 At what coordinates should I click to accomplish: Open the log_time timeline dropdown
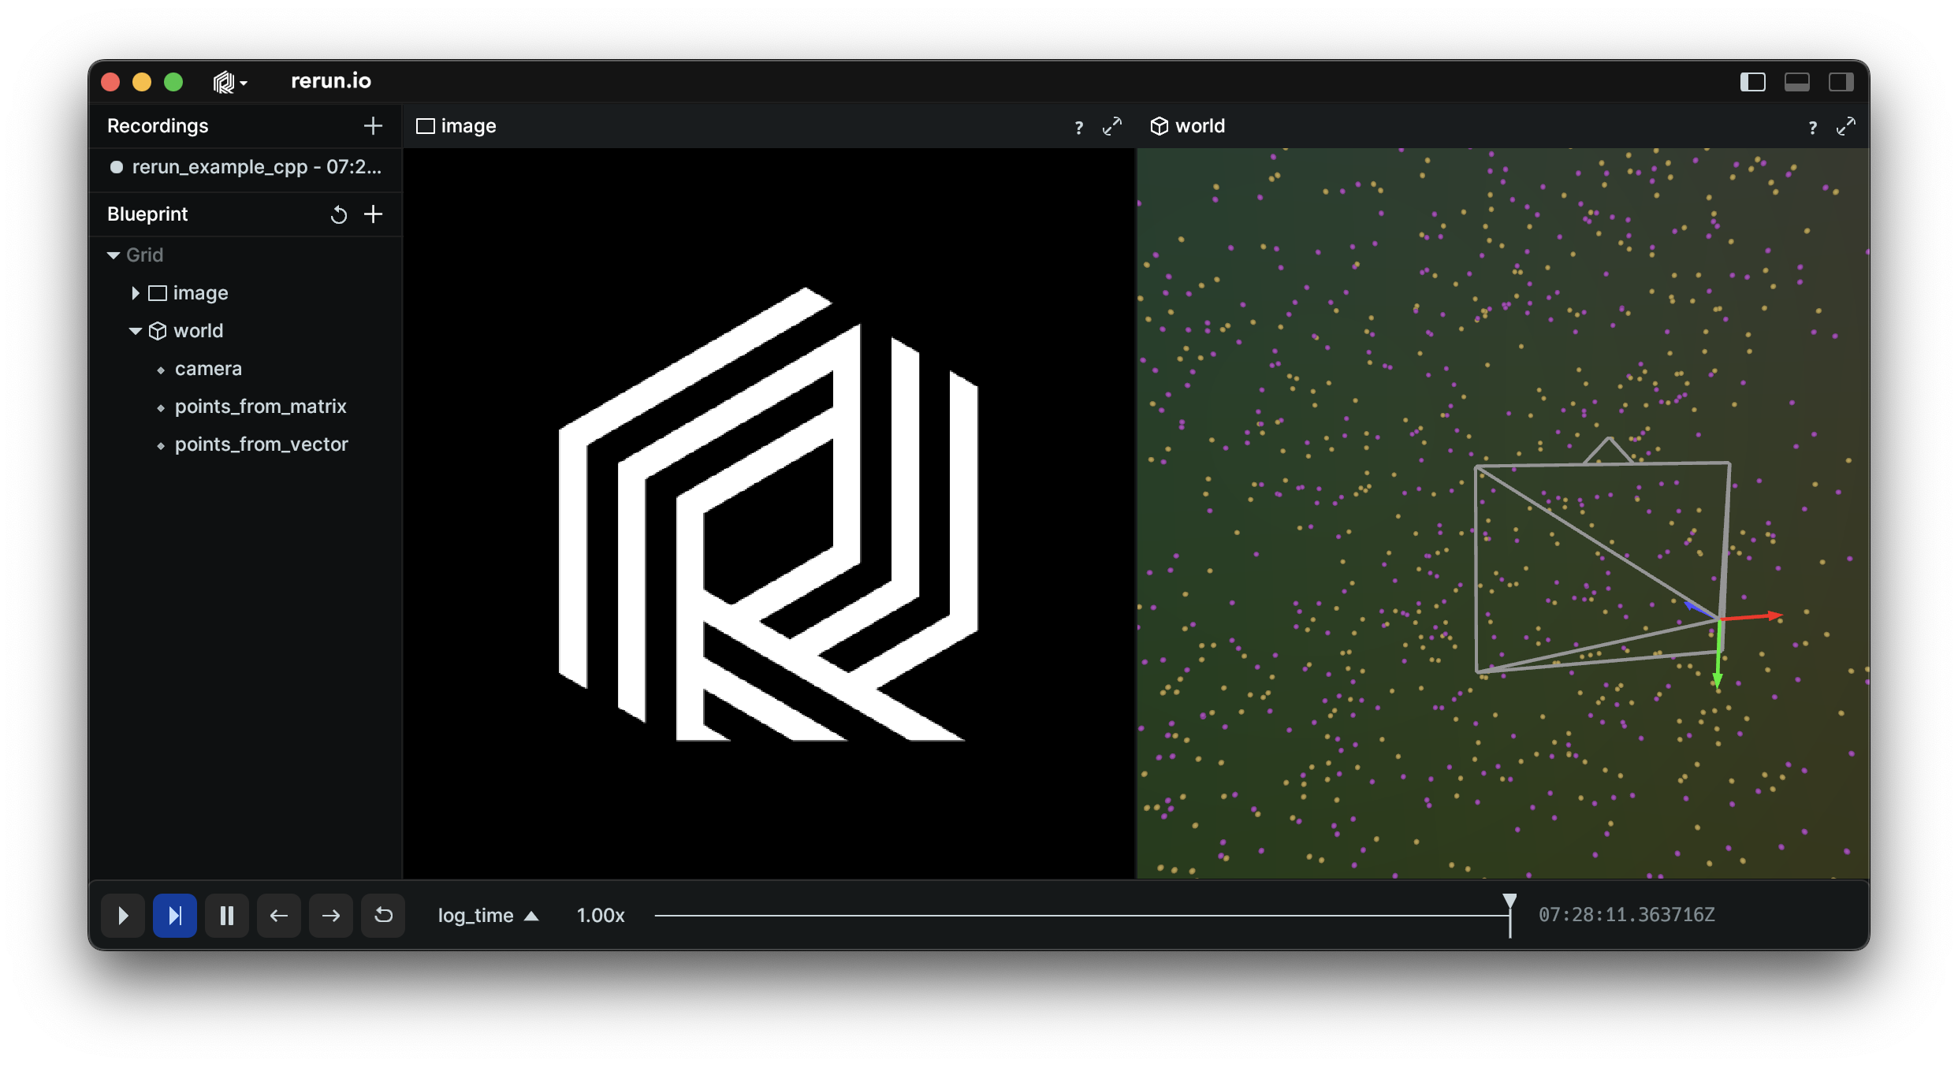tap(487, 916)
